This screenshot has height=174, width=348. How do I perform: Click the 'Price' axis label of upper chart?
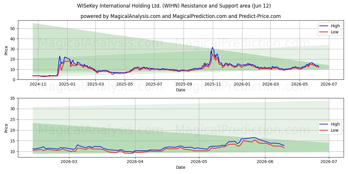6,50
